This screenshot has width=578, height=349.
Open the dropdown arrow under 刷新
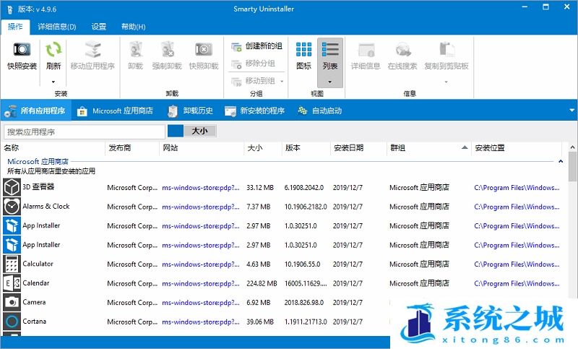click(x=53, y=82)
